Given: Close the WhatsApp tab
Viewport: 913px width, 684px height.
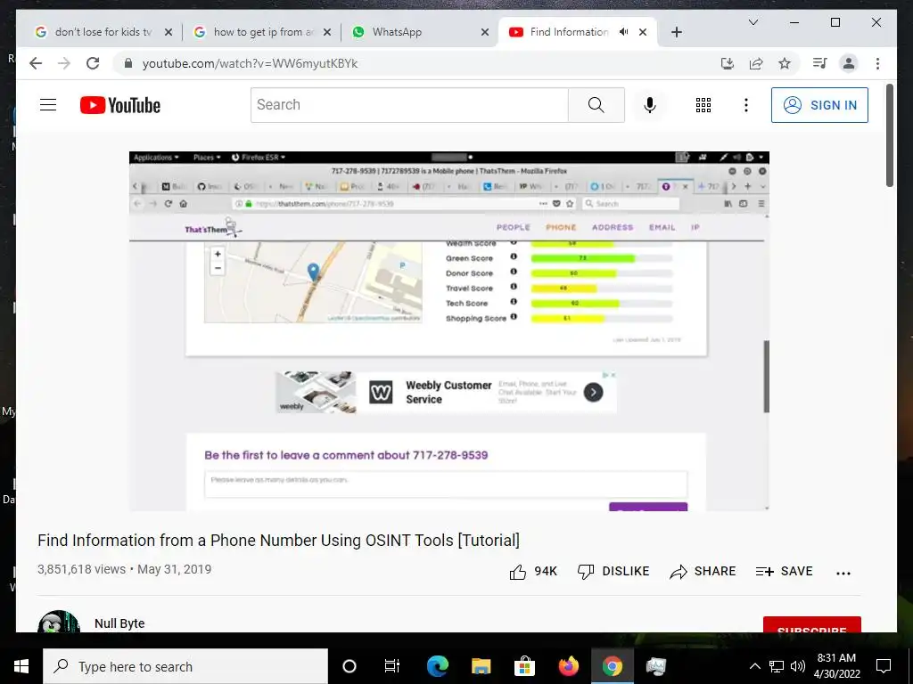Looking at the screenshot, I should point(484,32).
